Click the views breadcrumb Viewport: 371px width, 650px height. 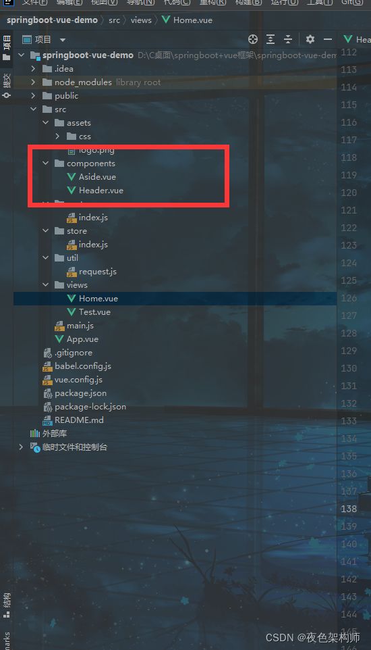[141, 20]
